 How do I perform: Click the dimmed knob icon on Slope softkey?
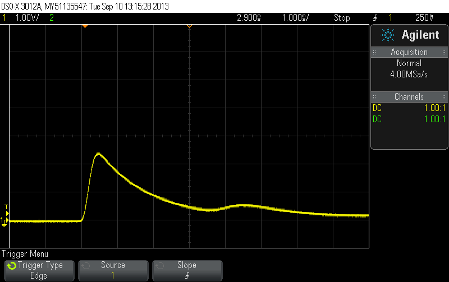coord(159,266)
